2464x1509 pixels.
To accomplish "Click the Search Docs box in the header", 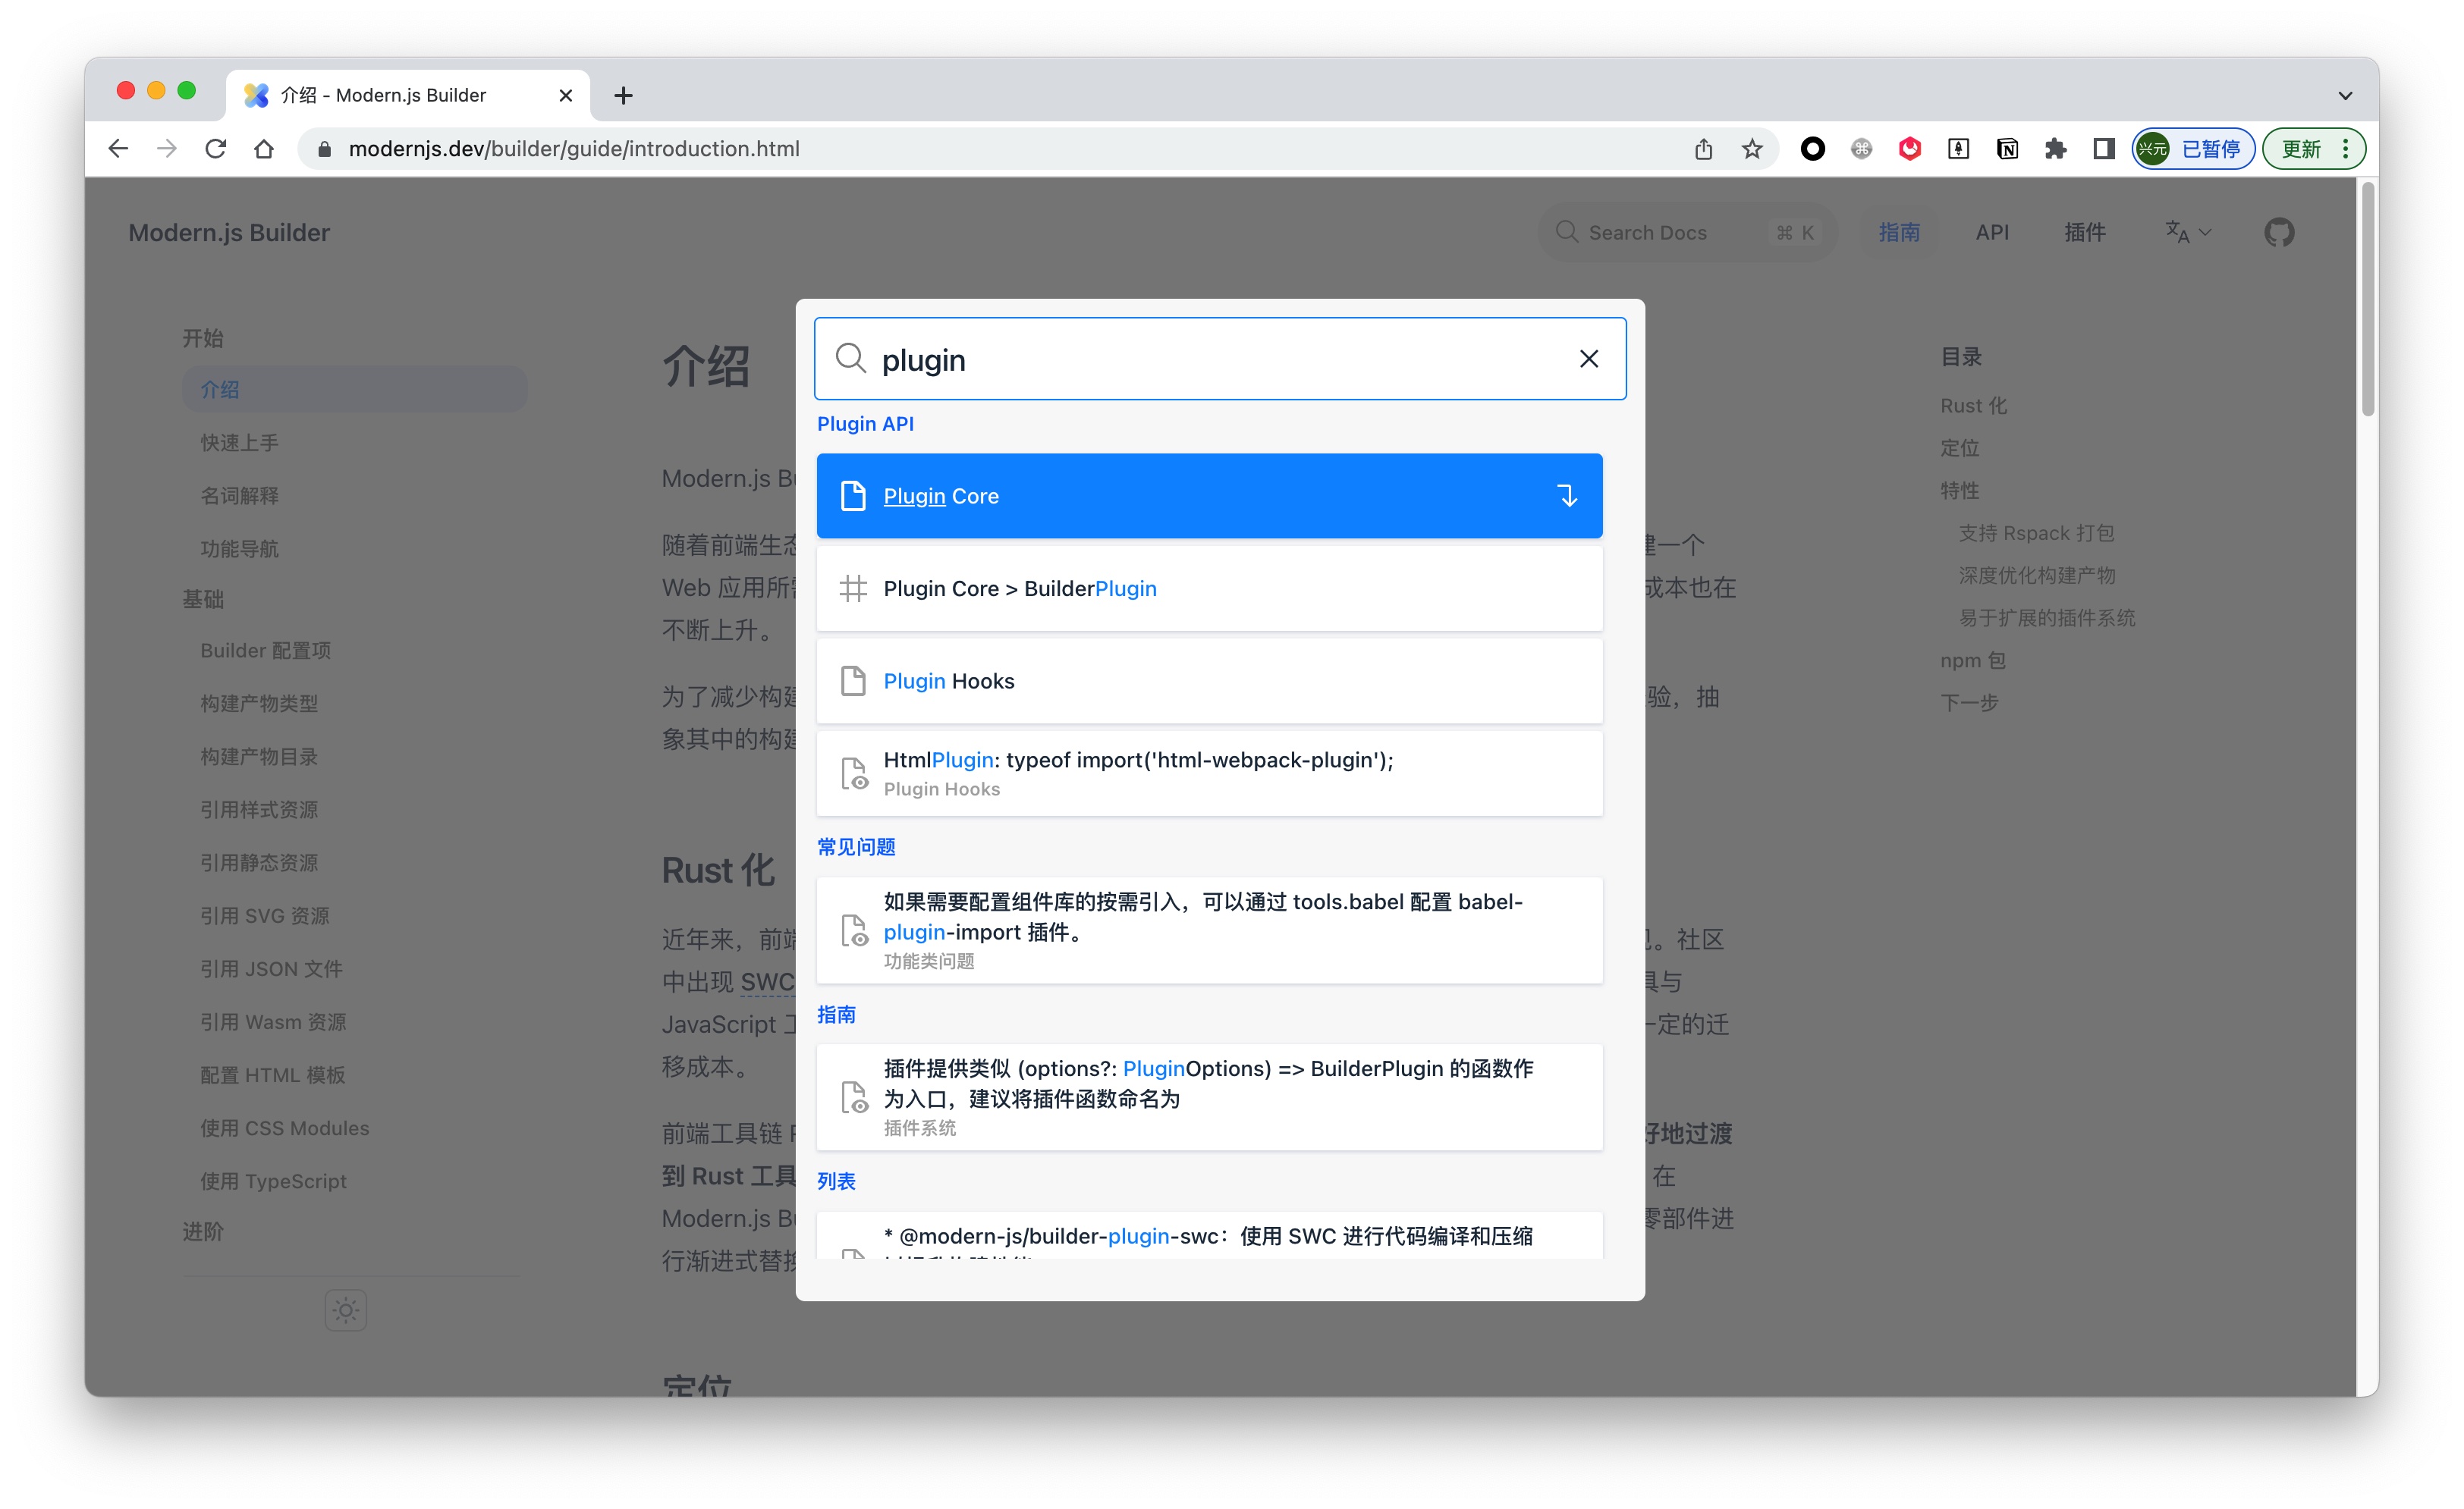I will click(1688, 232).
